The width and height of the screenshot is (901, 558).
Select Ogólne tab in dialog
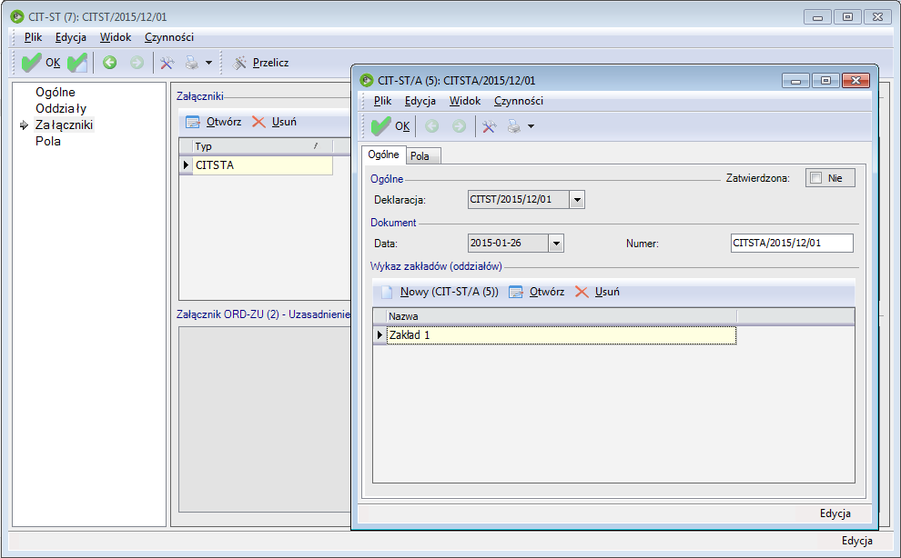pyautogui.click(x=383, y=154)
